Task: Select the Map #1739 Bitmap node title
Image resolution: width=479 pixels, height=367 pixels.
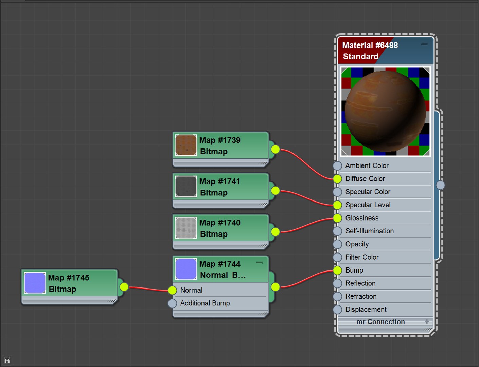Action: (220, 146)
